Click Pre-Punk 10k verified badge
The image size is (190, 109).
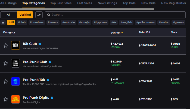point(48,80)
